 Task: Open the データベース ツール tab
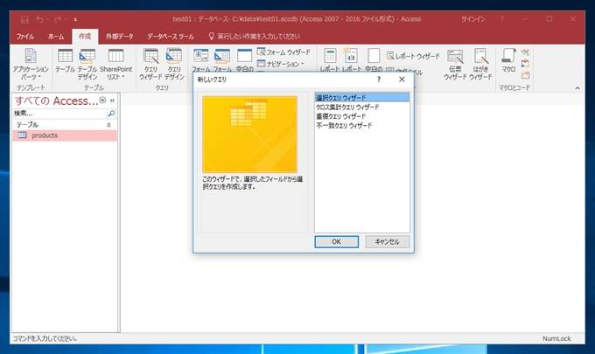171,37
